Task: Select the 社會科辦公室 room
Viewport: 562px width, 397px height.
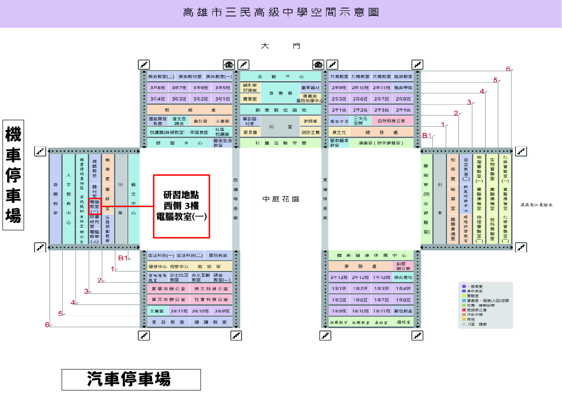Action: click(211, 299)
